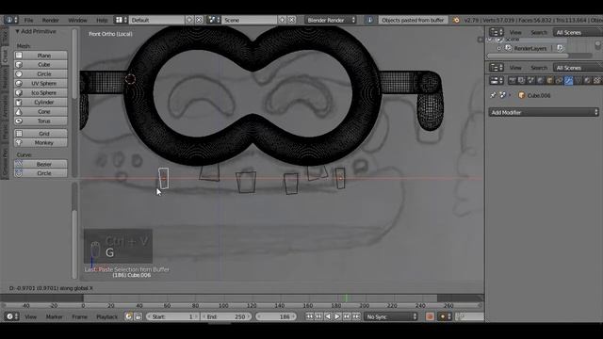Open the Constraints properties tab
The image size is (603, 339).
[x=559, y=80]
